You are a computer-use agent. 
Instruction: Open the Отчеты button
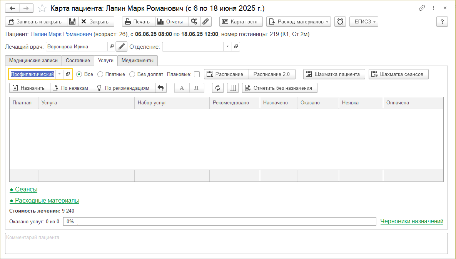coord(172,21)
